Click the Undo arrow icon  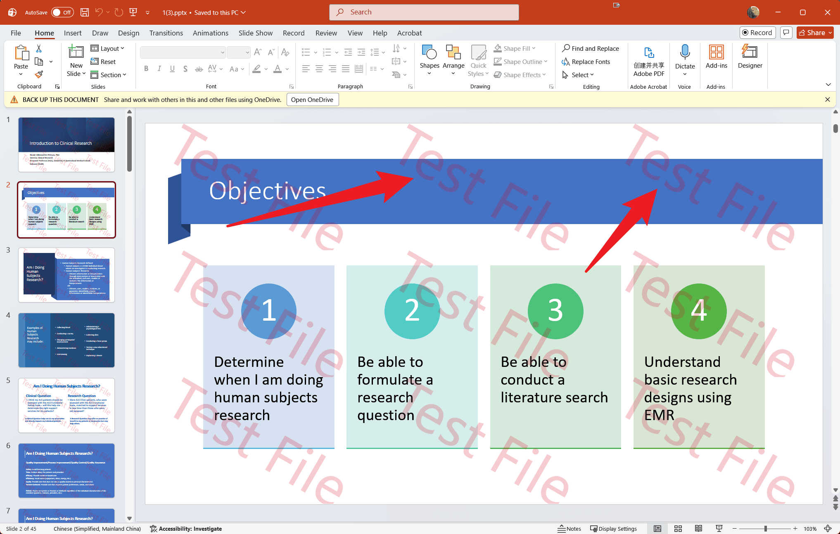pyautogui.click(x=99, y=12)
